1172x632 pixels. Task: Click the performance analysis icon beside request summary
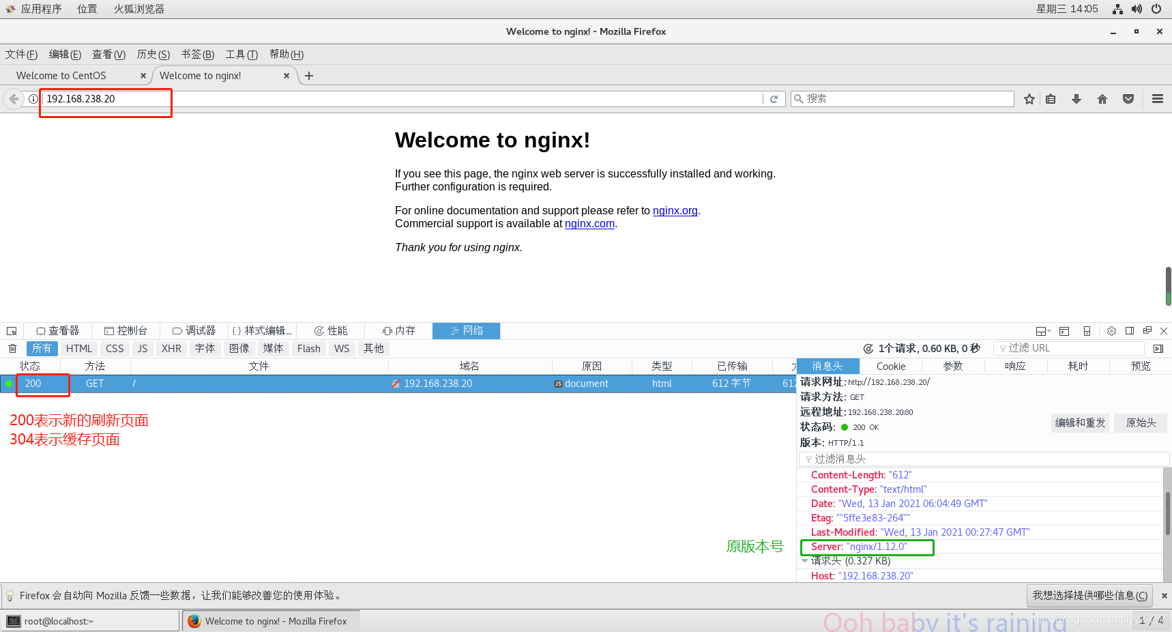click(868, 349)
